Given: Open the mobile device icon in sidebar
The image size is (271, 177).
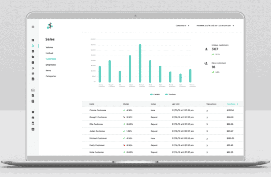Looking at the screenshot, I should coord(33,123).
